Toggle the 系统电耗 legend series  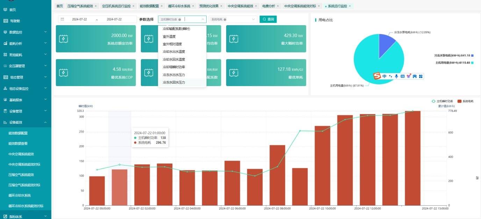[465, 101]
